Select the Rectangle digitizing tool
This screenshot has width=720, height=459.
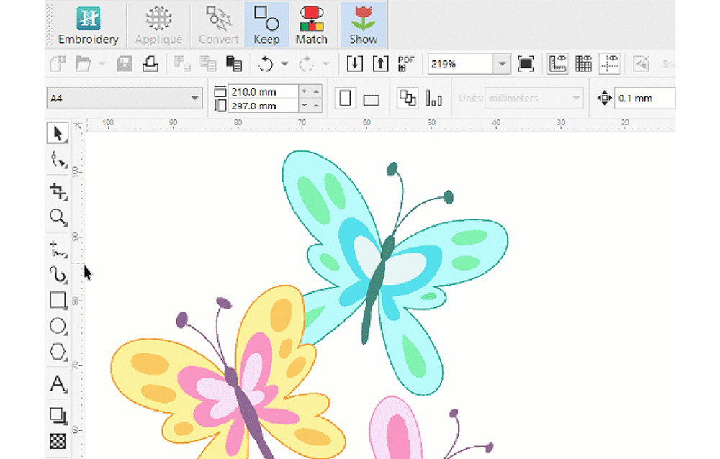coord(58,301)
